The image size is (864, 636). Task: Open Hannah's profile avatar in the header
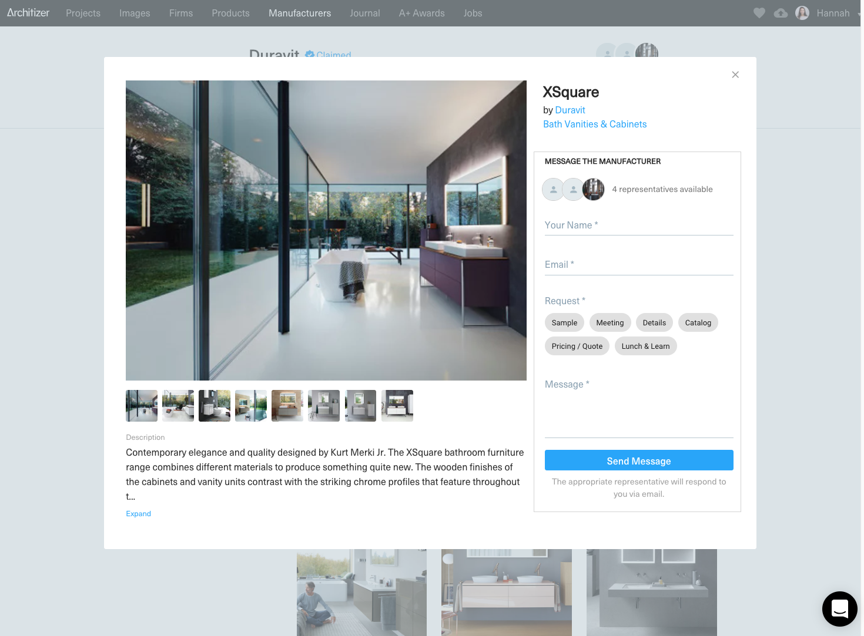(802, 13)
